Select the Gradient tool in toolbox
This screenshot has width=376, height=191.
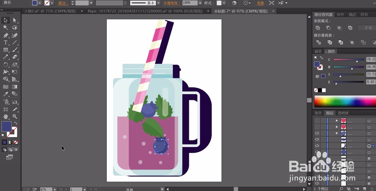(15, 87)
